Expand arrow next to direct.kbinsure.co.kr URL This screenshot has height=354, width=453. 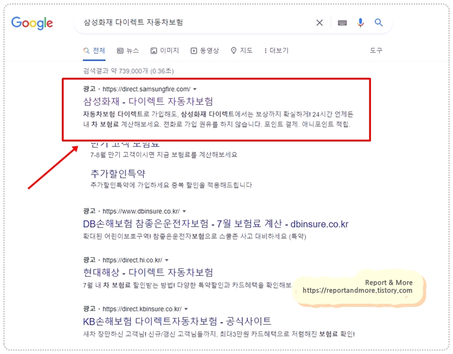[x=186, y=309]
